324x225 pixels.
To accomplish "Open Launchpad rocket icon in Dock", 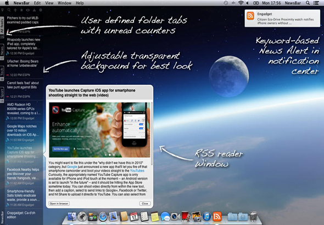I will [x=82, y=217].
